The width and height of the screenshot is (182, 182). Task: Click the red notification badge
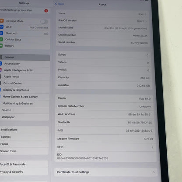pyautogui.click(x=46, y=11)
